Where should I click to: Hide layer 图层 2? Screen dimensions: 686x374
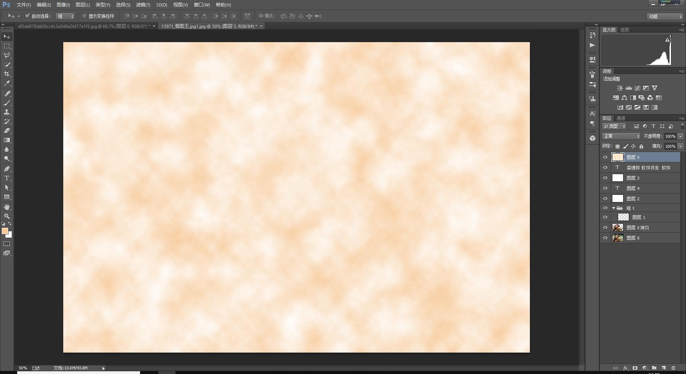click(605, 199)
